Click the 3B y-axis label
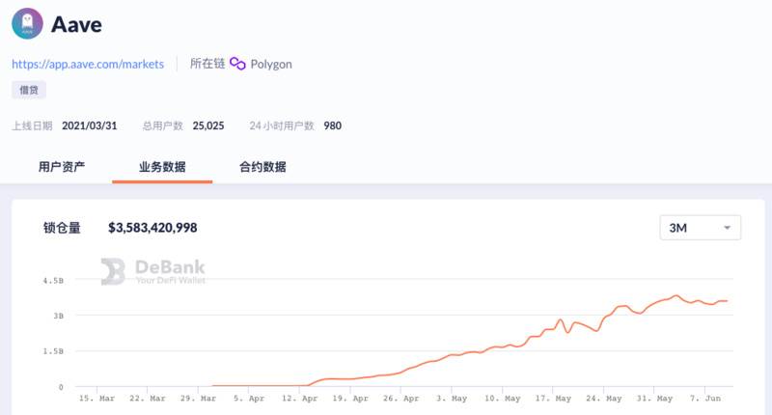Screen dimensions: 772x415 click(59, 316)
